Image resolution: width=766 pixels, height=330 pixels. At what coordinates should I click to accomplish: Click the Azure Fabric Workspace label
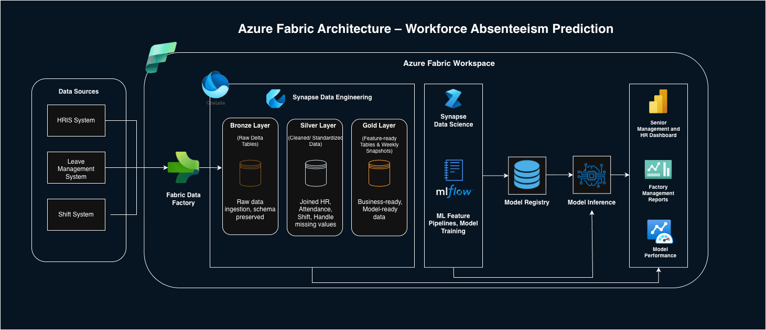(x=449, y=63)
